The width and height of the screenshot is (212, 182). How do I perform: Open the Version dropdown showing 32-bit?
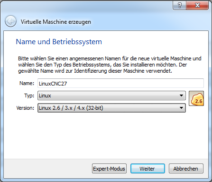[111, 108]
